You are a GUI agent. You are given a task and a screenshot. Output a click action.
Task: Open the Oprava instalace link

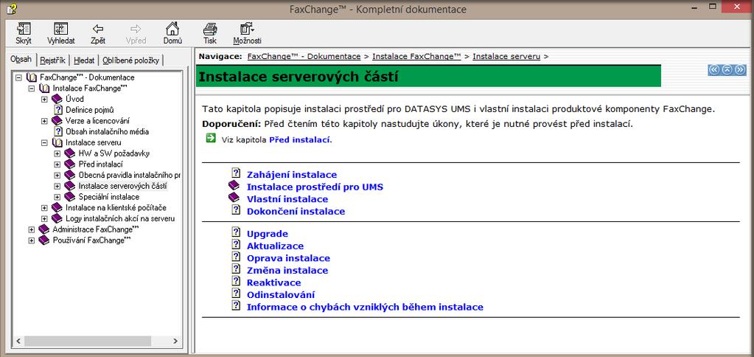(288, 258)
